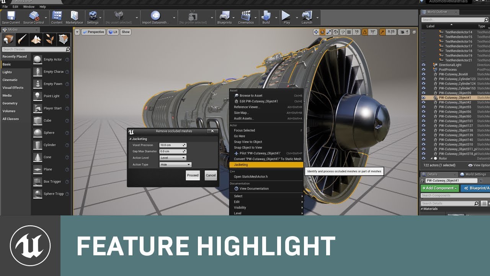Click the search magnifier in Search Details

click(476, 204)
